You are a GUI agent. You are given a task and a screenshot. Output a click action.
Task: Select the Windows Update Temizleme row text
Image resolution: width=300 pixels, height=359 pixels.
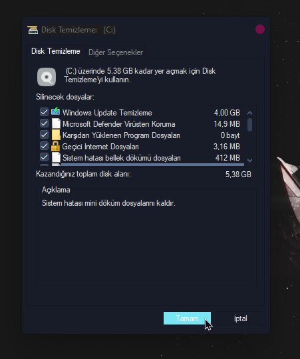point(107,113)
